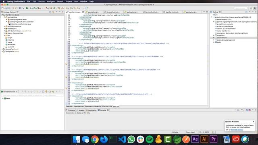The height and width of the screenshot is (145, 258).
Task: Expand the build node in Outline
Action: tap(214, 42)
